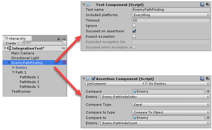212x130 pixels.
Task: Open the Test Component gear settings menu
Action: [x=208, y=4]
